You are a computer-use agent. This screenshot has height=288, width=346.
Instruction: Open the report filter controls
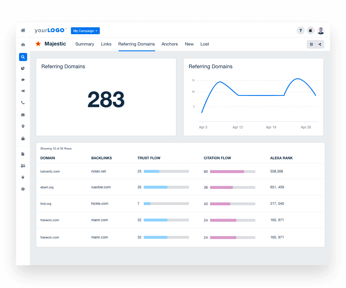(311, 44)
